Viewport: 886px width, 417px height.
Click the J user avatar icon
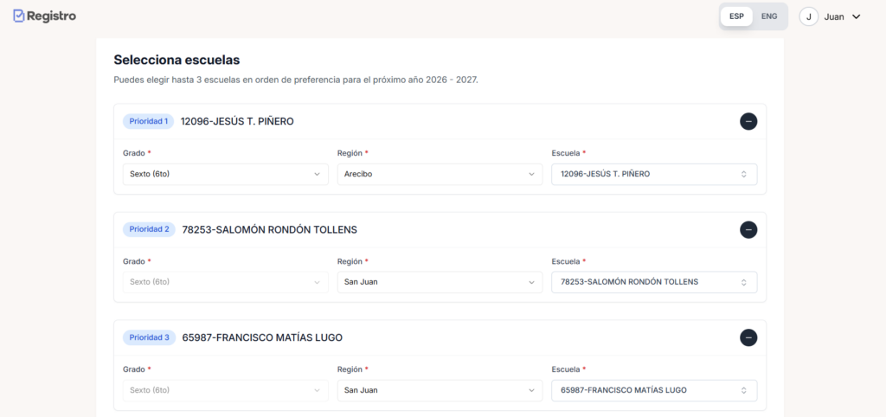click(x=808, y=16)
